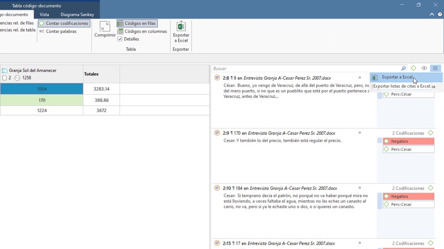The width and height of the screenshot is (444, 249).
Task: Click the Granja Sol del Amanecer column header
Action: tap(42, 74)
